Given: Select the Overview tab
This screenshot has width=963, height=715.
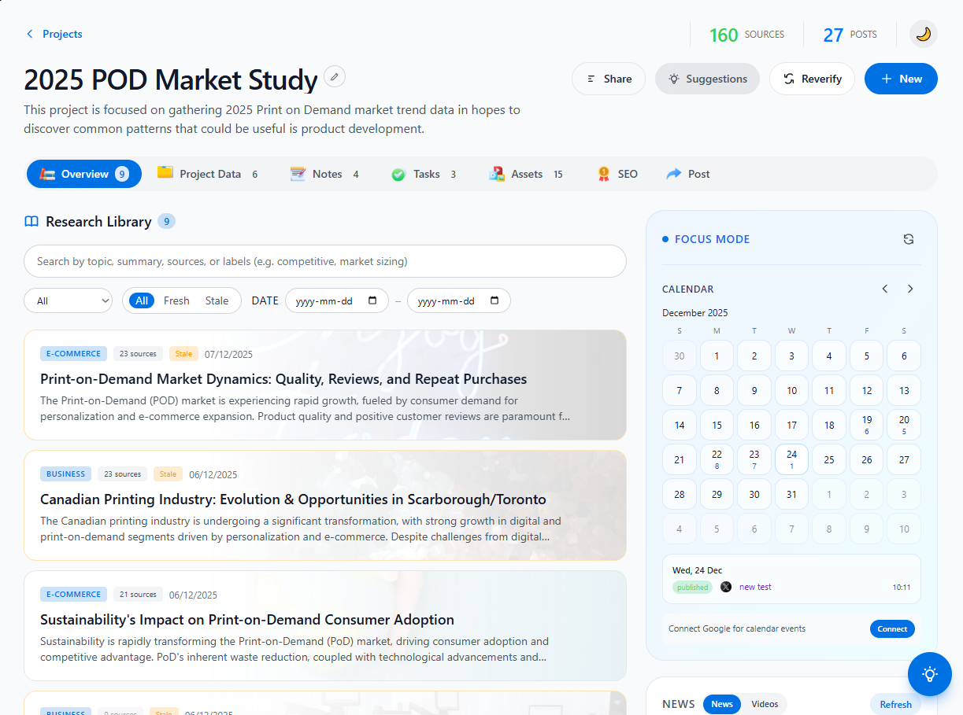Looking at the screenshot, I should tap(84, 174).
